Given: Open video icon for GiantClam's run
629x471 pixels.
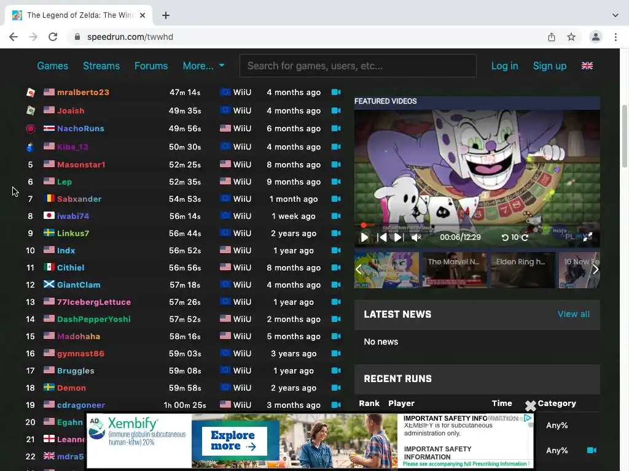Looking at the screenshot, I should coord(336,285).
